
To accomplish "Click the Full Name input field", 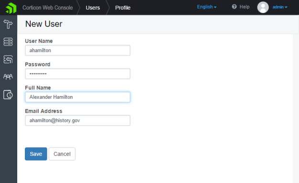I will pyautogui.click(x=78, y=97).
